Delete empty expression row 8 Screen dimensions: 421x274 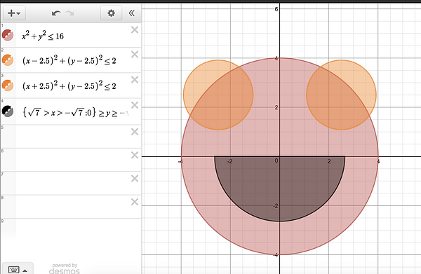coord(135,202)
